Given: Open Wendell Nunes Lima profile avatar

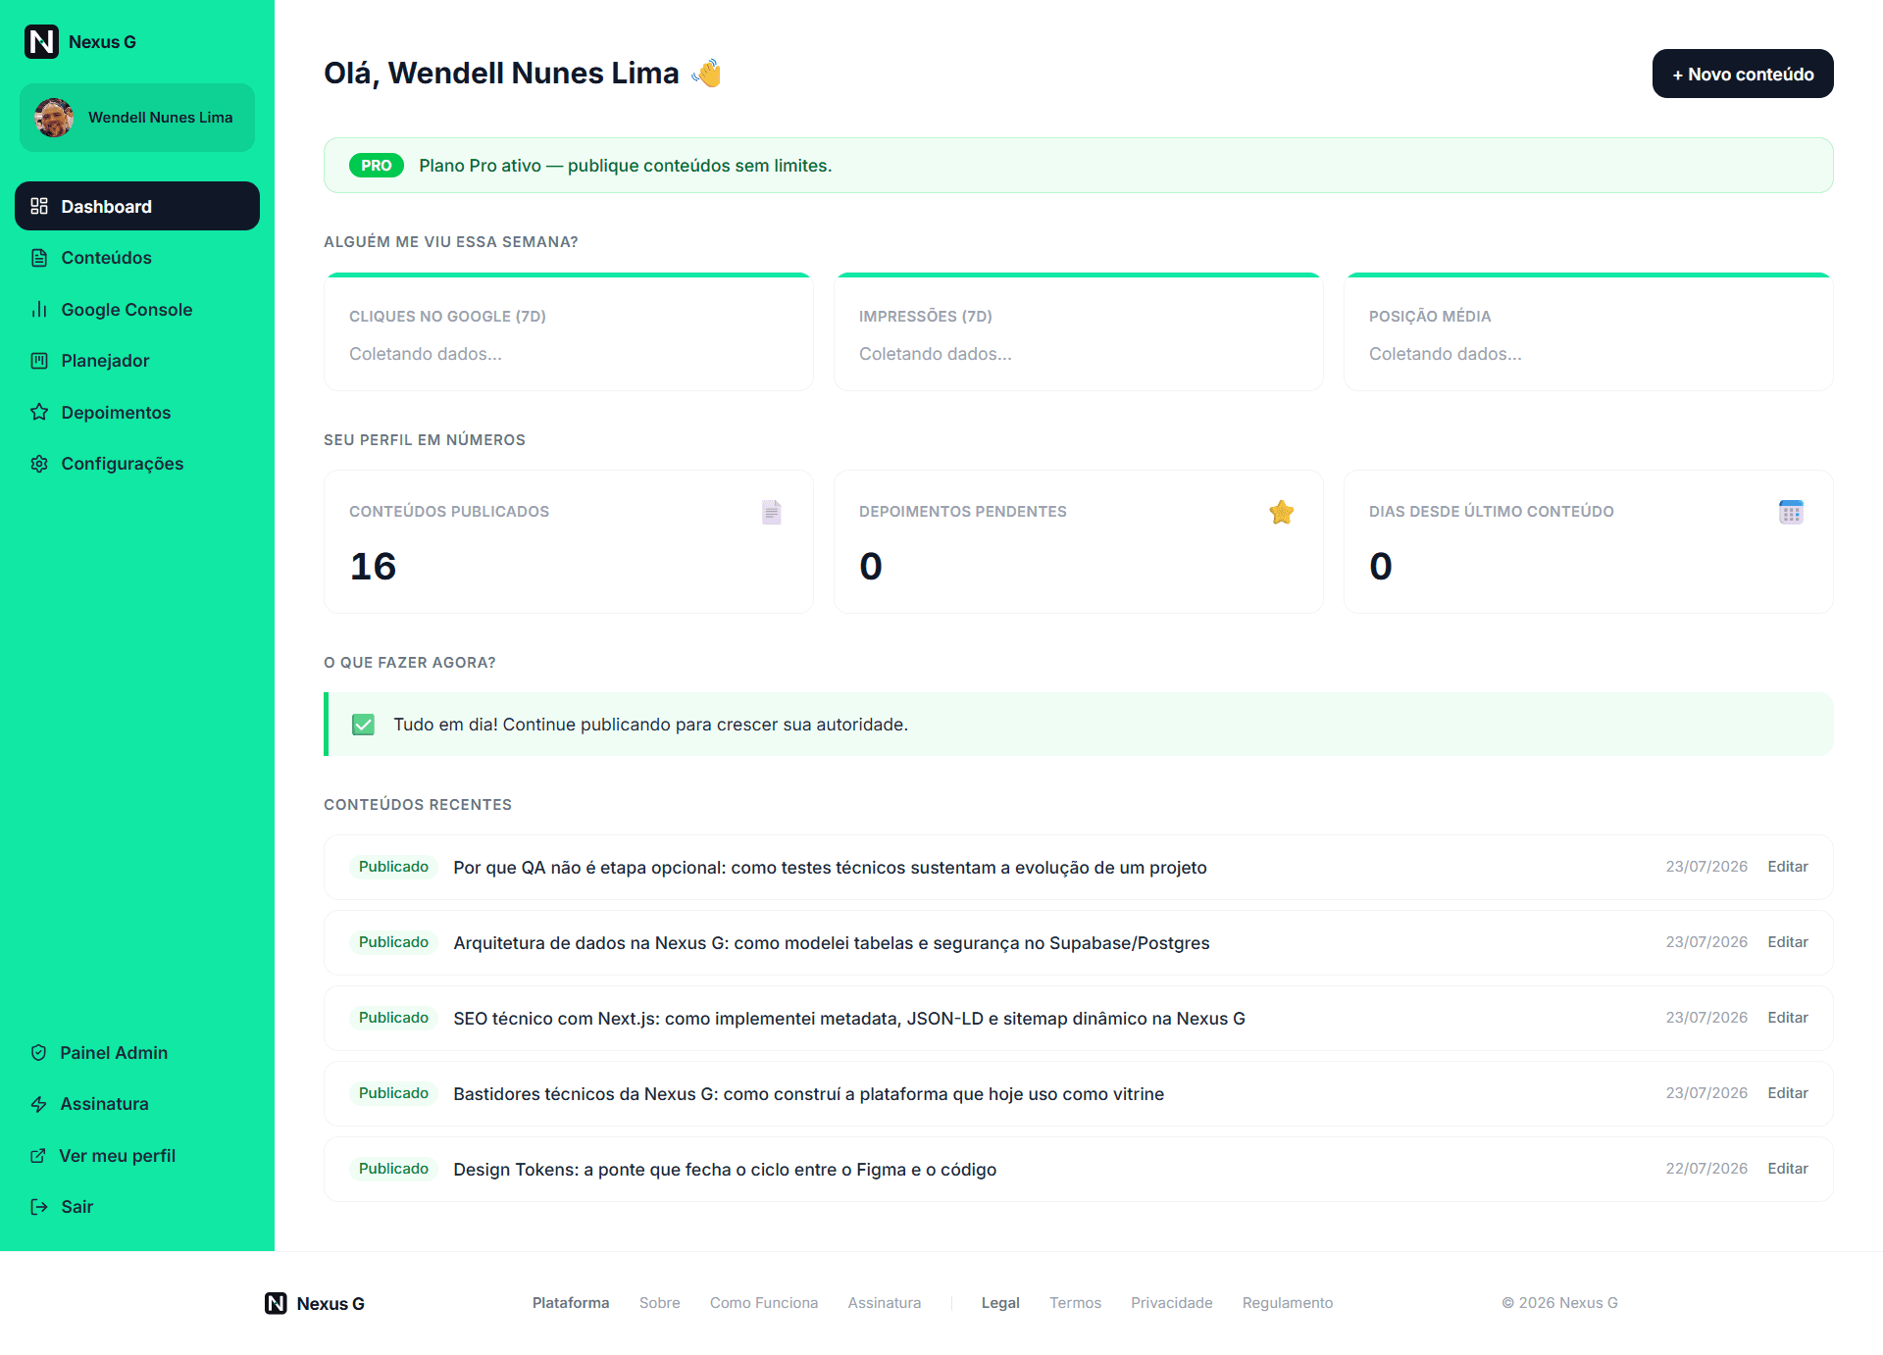Looking at the screenshot, I should [54, 118].
